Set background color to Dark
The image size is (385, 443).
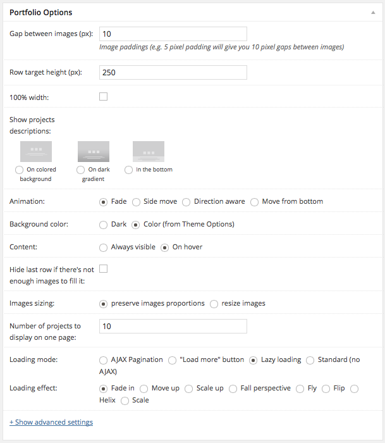(104, 225)
